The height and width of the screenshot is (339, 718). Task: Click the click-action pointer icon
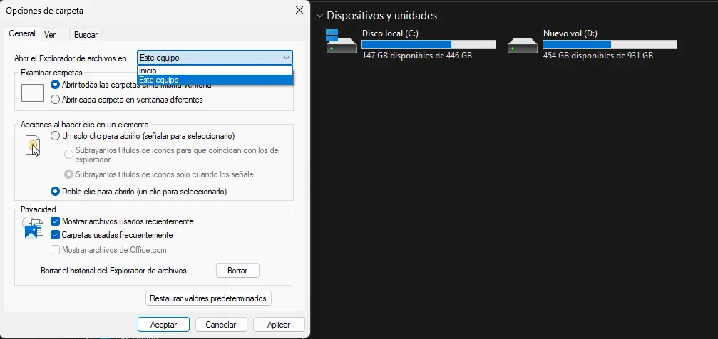pos(33,146)
